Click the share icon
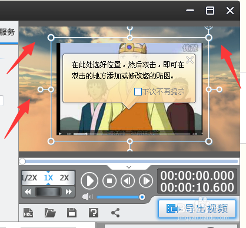The height and width of the screenshot is (228, 246). (115, 213)
